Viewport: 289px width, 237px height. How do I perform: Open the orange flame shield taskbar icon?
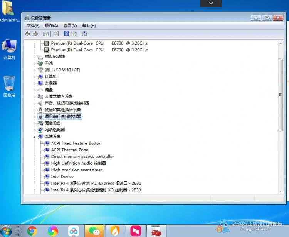click(x=115, y=231)
